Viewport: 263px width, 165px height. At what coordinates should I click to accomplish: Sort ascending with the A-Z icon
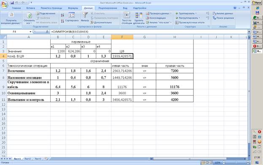[x=62, y=15]
